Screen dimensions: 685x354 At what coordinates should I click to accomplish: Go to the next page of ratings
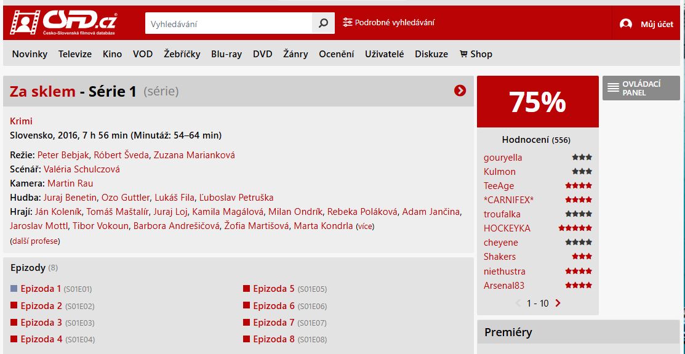(x=558, y=303)
